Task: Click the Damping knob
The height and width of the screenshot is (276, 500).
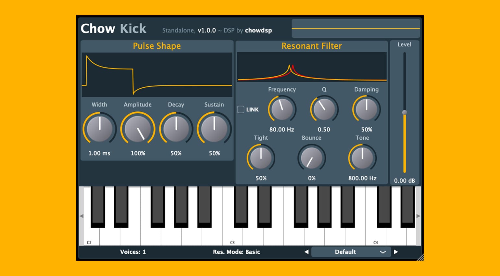Action: [x=367, y=109]
